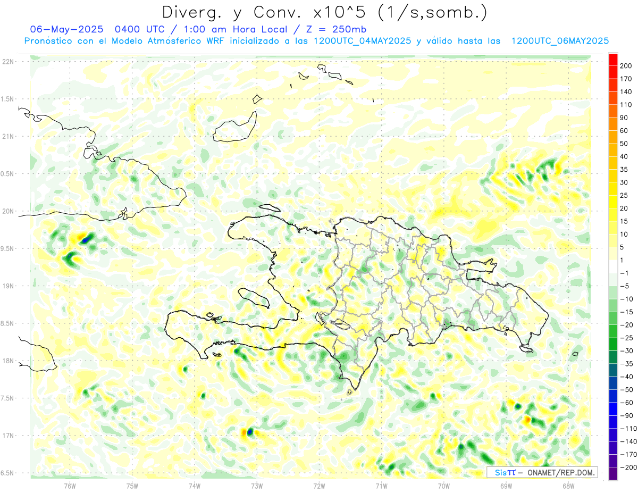Click the '140' colorbar label

[x=626, y=91]
